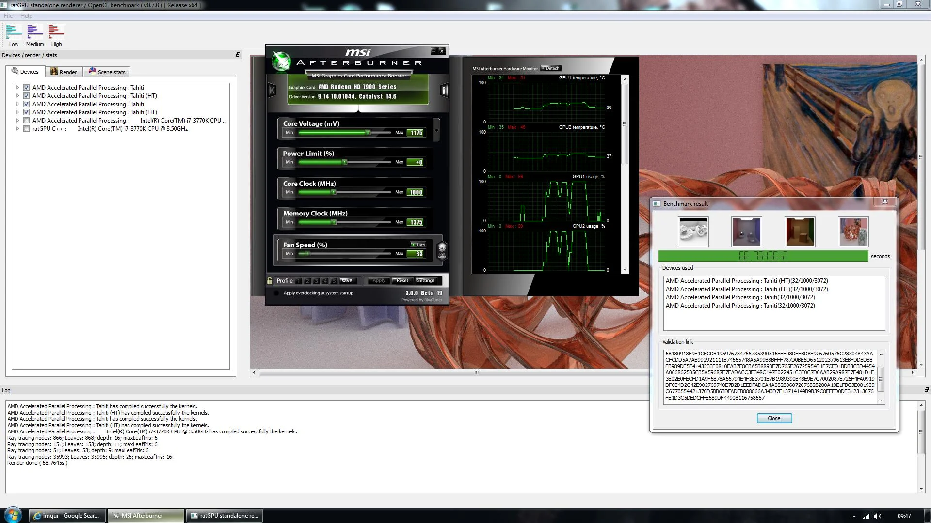931x523 pixels.
Task: Select profile slot 5 in Afterburner
Action: point(334,281)
